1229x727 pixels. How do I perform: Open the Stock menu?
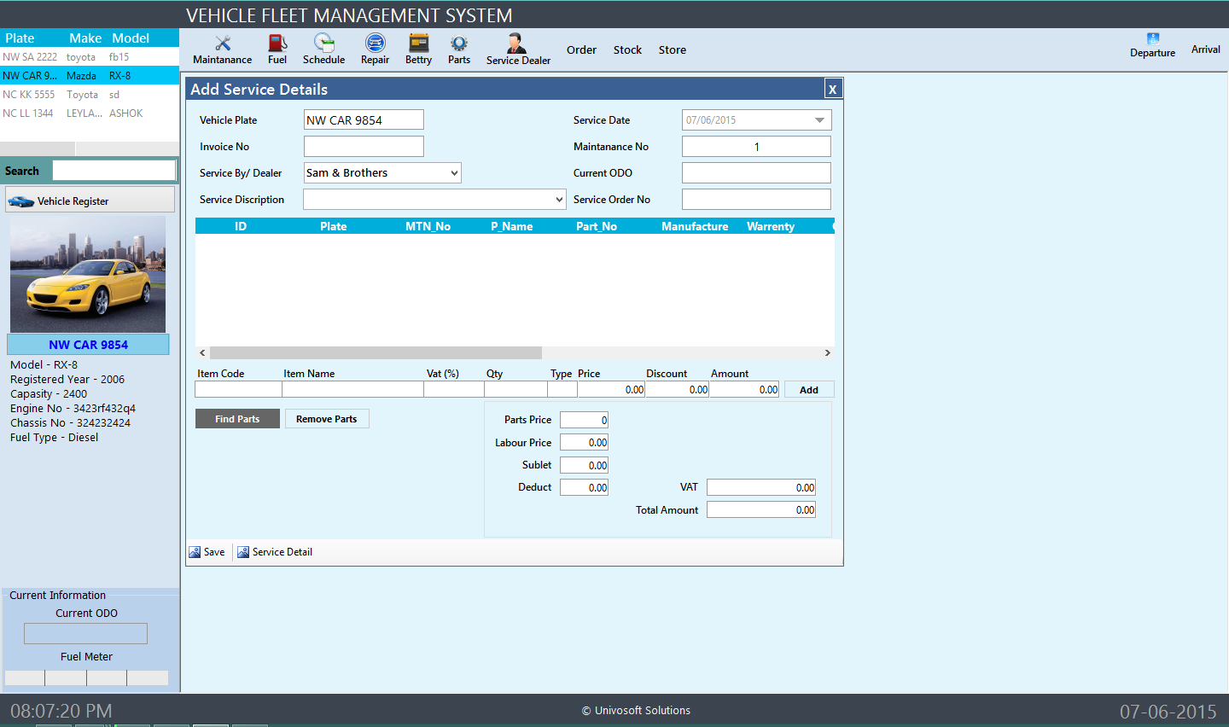[x=627, y=50]
